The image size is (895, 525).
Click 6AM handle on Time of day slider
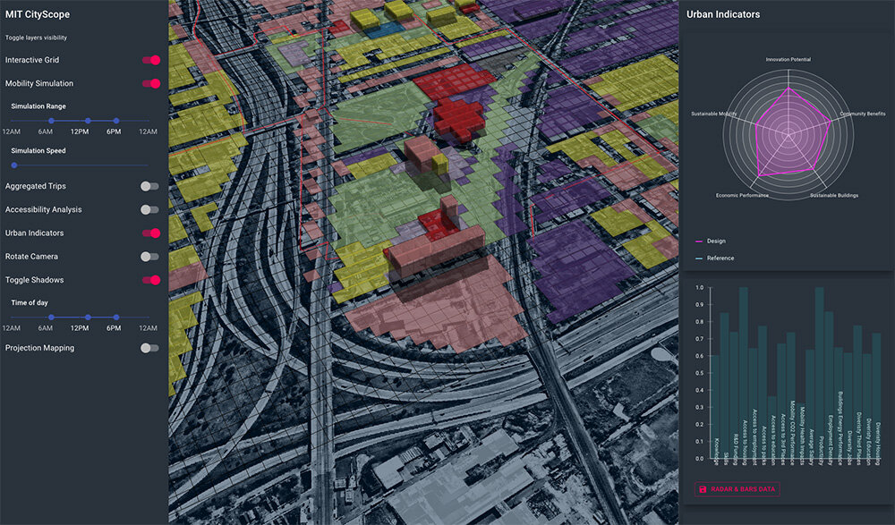(x=51, y=317)
